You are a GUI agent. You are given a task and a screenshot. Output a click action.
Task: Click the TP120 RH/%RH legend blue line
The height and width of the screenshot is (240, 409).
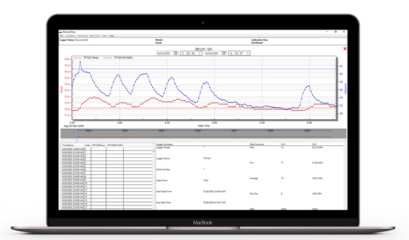click(107, 58)
